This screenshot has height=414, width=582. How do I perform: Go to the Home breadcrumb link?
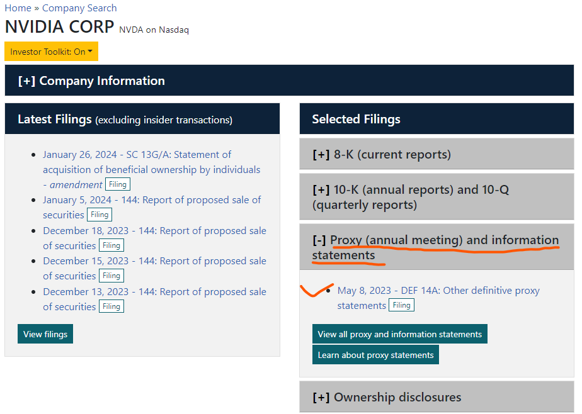18,8
